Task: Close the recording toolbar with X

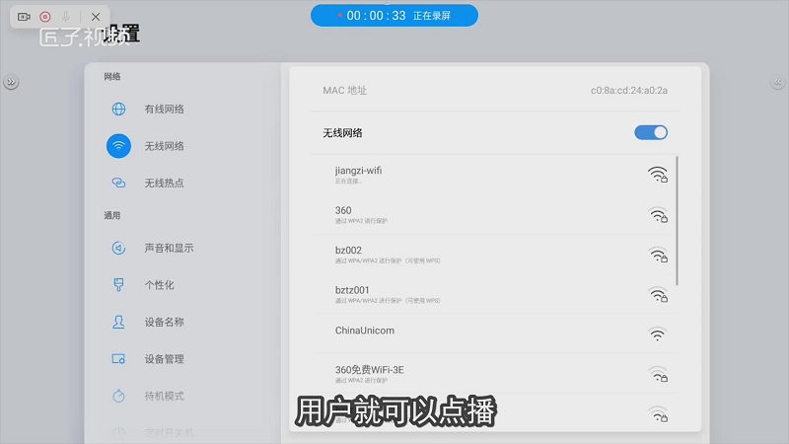Action: 95,17
